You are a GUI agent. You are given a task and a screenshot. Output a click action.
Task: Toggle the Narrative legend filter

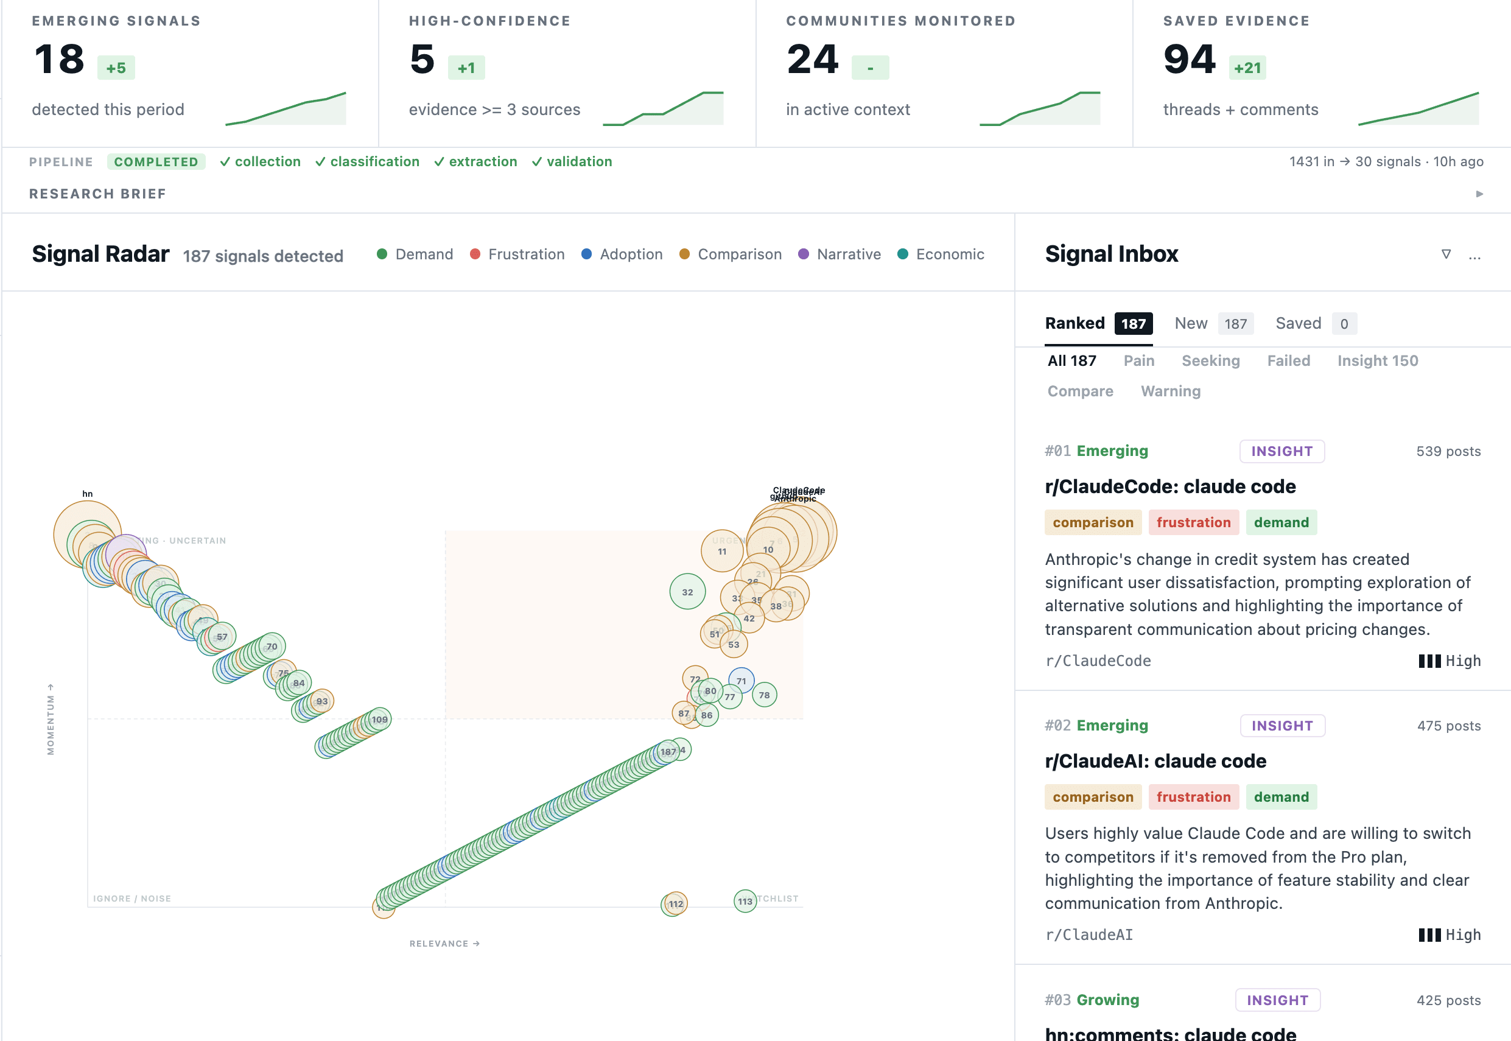840,254
